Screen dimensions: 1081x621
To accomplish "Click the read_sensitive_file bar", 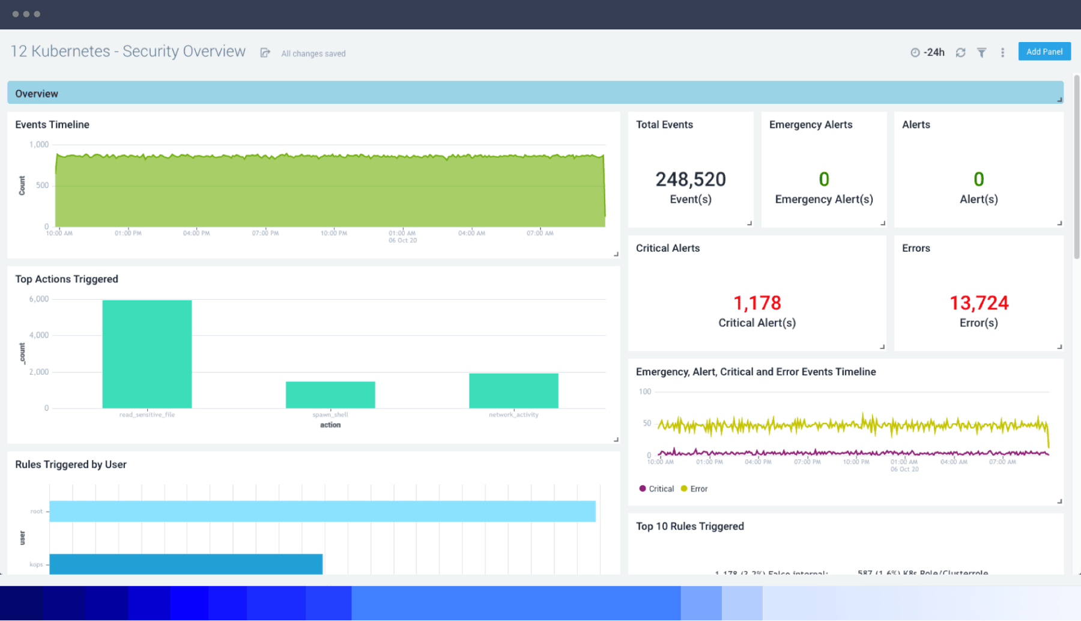I will [x=147, y=354].
